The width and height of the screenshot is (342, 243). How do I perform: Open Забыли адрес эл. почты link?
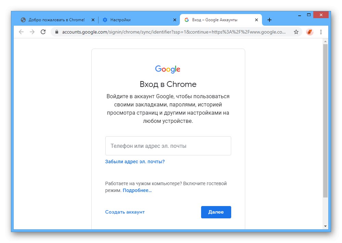pyautogui.click(x=135, y=162)
